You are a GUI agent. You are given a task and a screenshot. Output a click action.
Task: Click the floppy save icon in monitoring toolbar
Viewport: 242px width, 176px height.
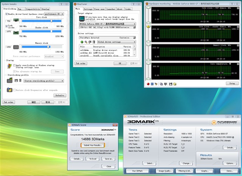click(171, 84)
